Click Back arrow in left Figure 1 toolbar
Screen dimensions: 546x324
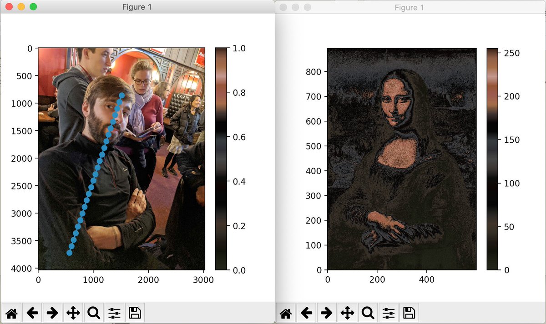click(32, 313)
